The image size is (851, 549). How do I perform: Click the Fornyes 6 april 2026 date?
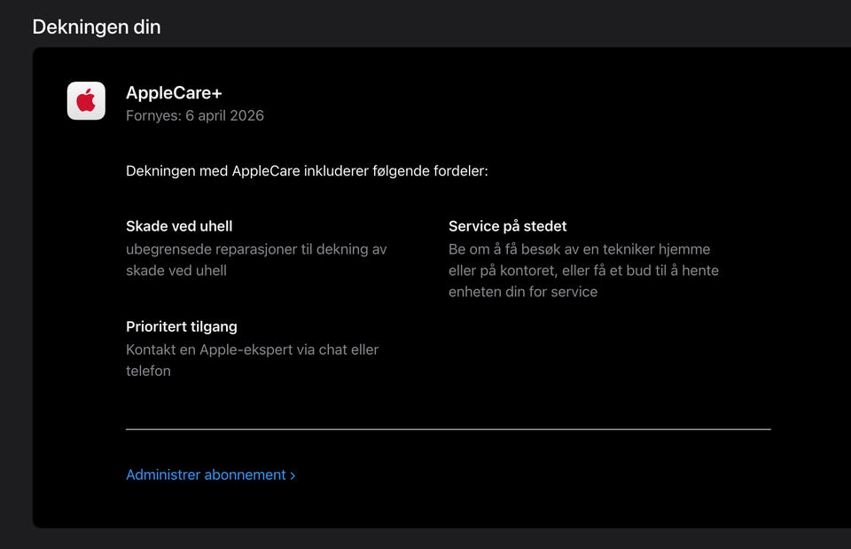coord(195,115)
